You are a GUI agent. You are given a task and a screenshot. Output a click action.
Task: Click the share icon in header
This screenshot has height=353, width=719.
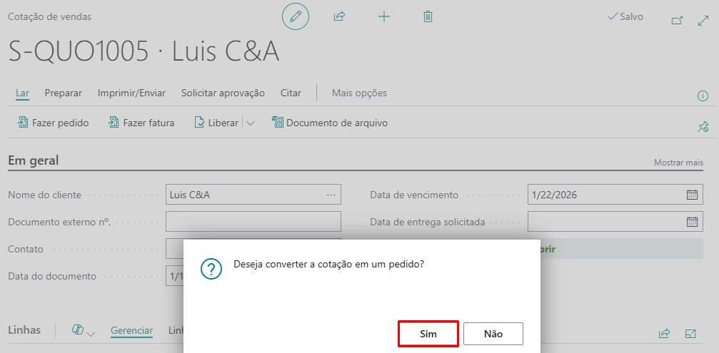pos(340,16)
